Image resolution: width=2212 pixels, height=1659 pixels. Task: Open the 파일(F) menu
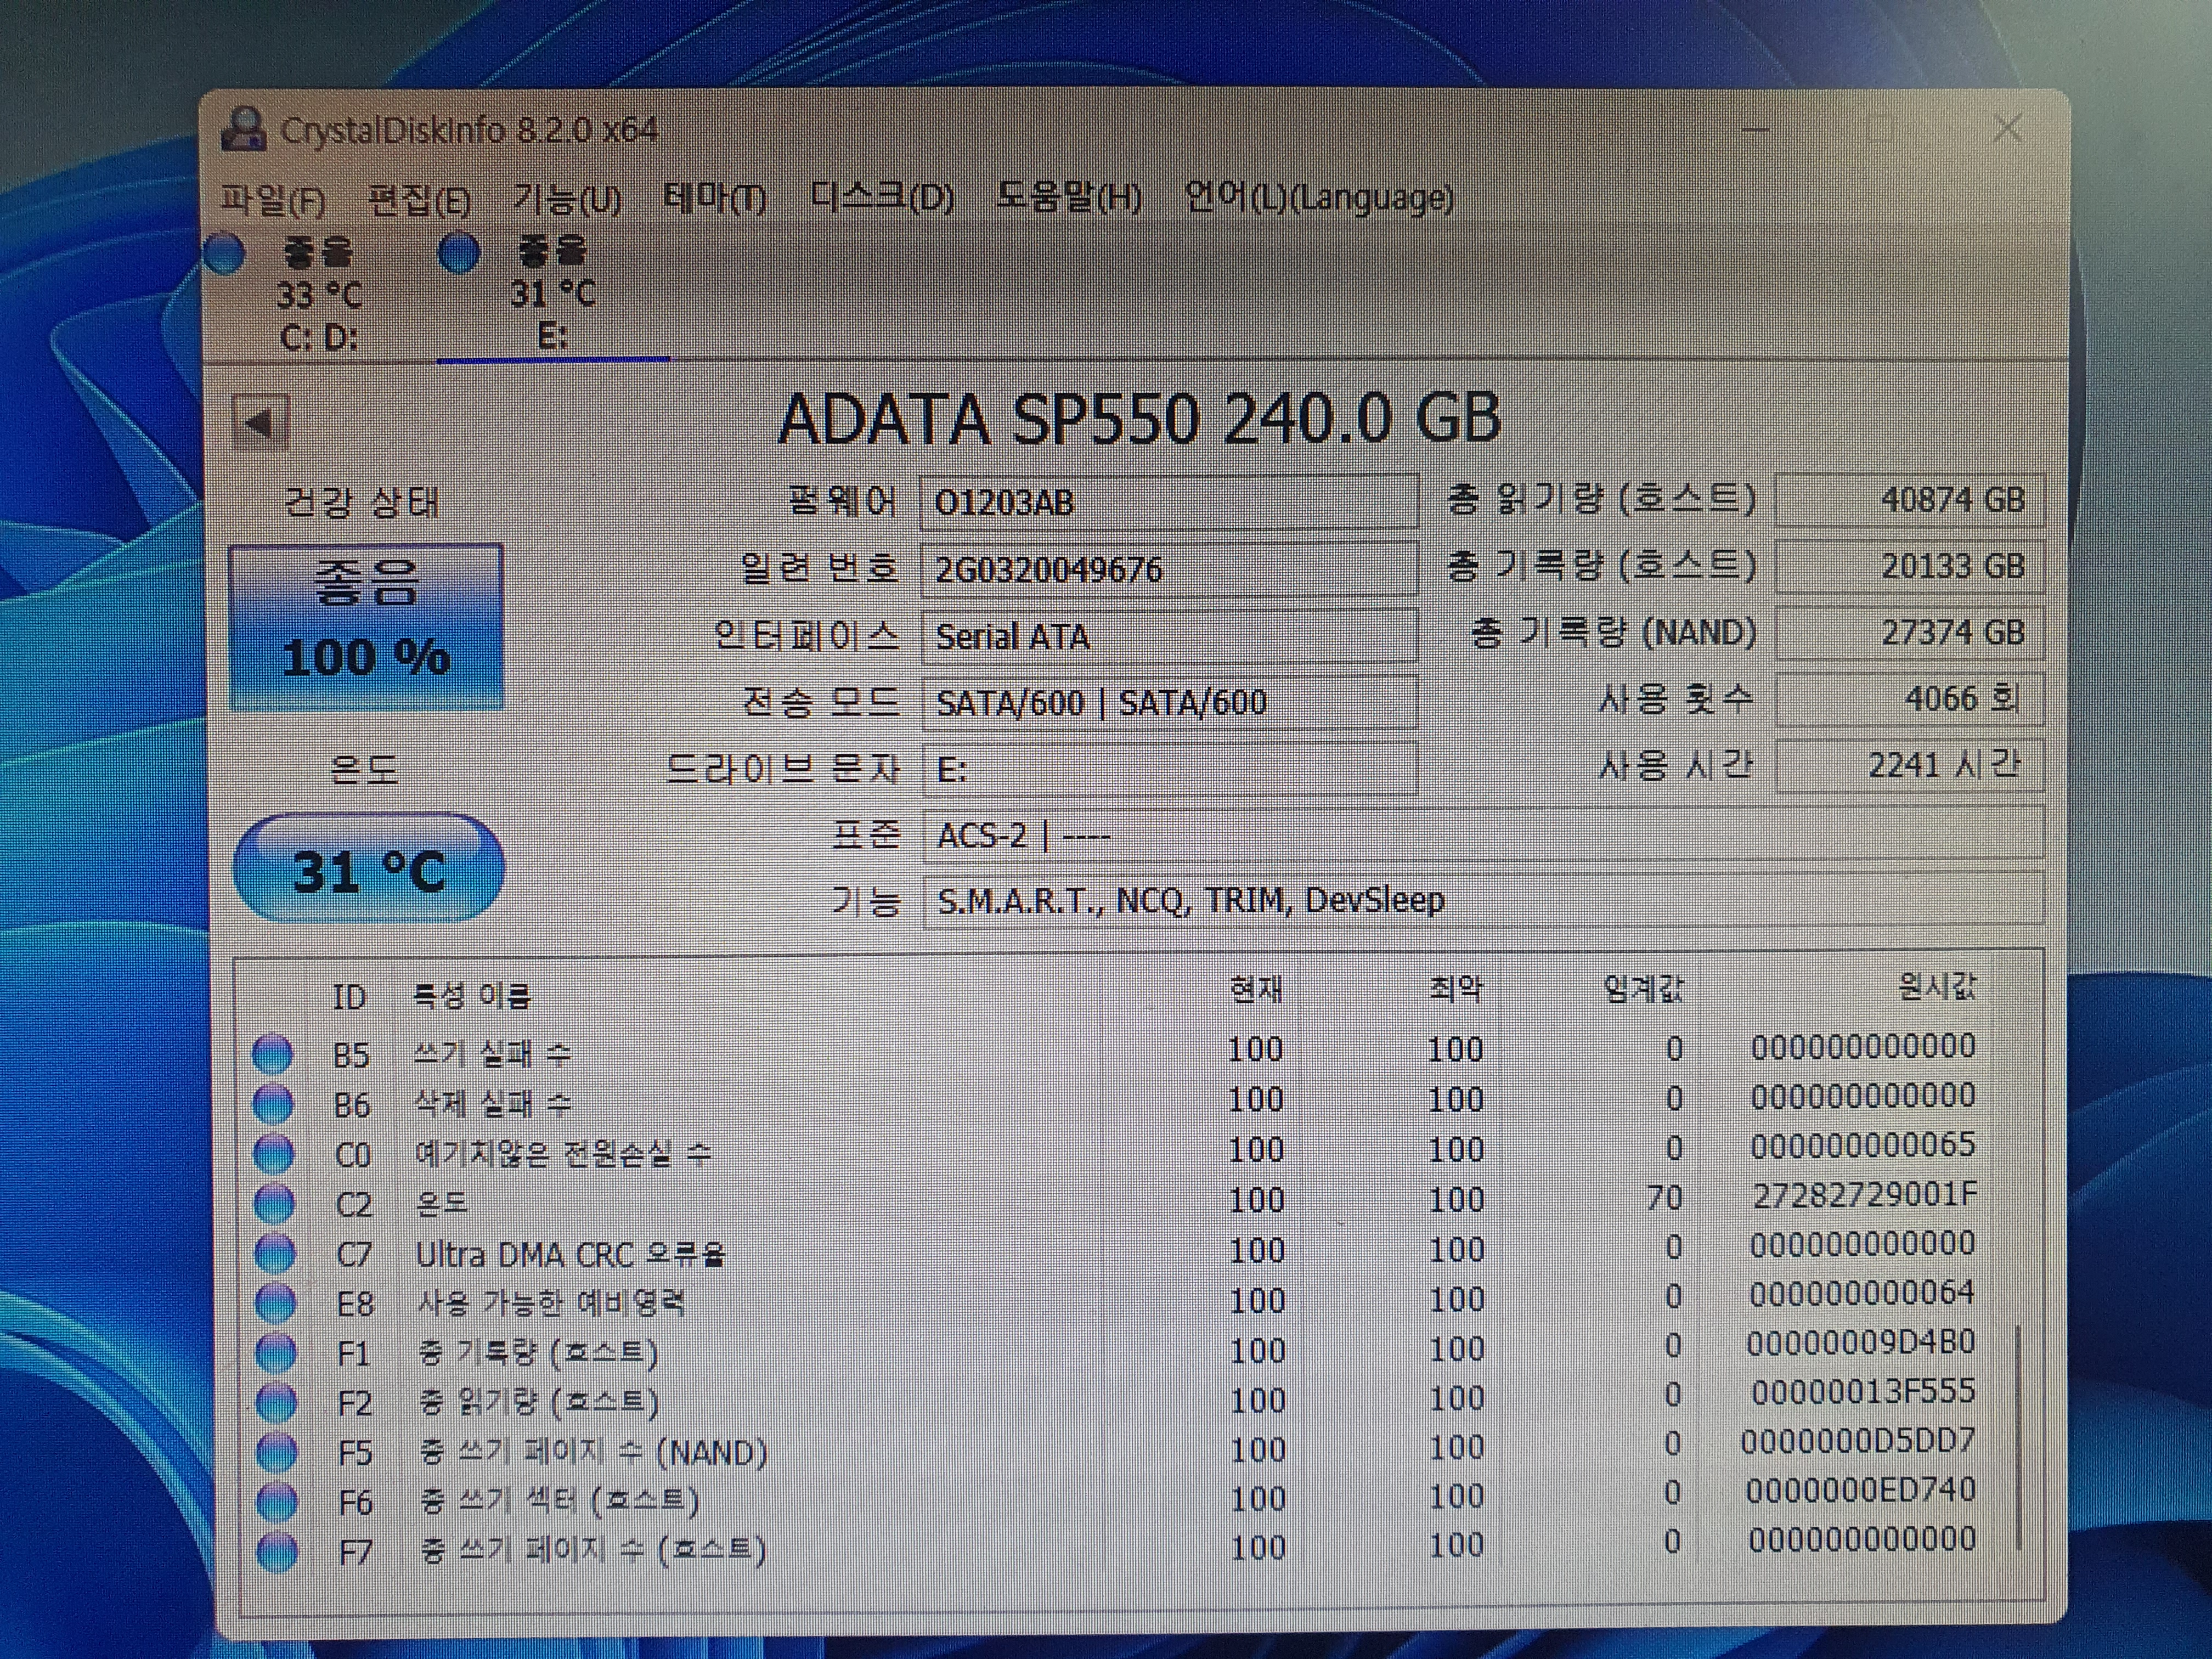point(273,200)
